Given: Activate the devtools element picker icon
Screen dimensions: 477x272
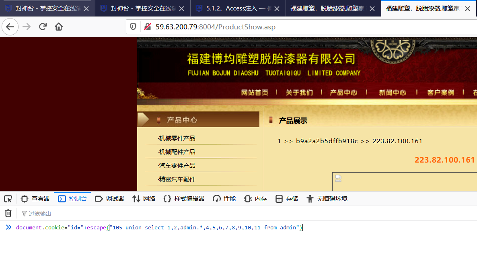Looking at the screenshot, I should click(x=8, y=199).
